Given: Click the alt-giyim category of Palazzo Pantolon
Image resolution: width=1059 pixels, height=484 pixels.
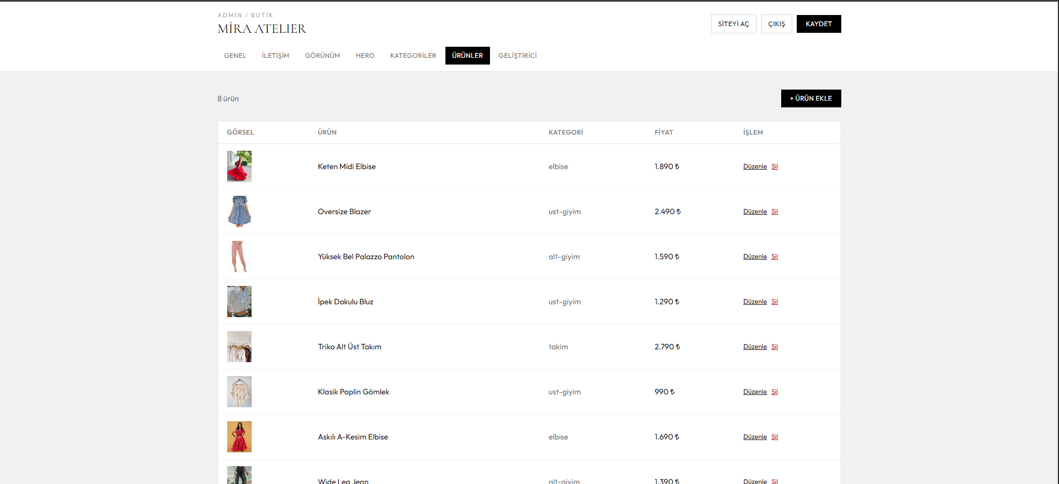Looking at the screenshot, I should [564, 256].
